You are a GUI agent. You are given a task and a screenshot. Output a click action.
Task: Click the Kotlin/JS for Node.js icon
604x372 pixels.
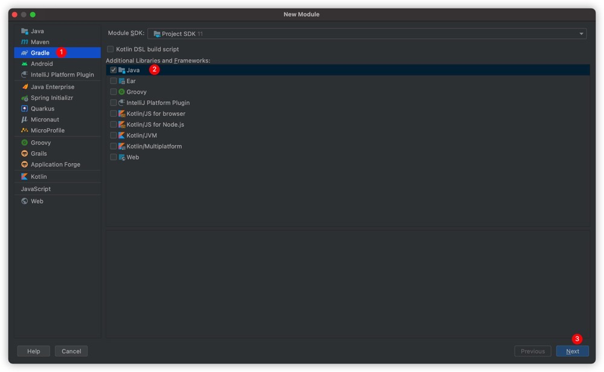click(x=122, y=125)
